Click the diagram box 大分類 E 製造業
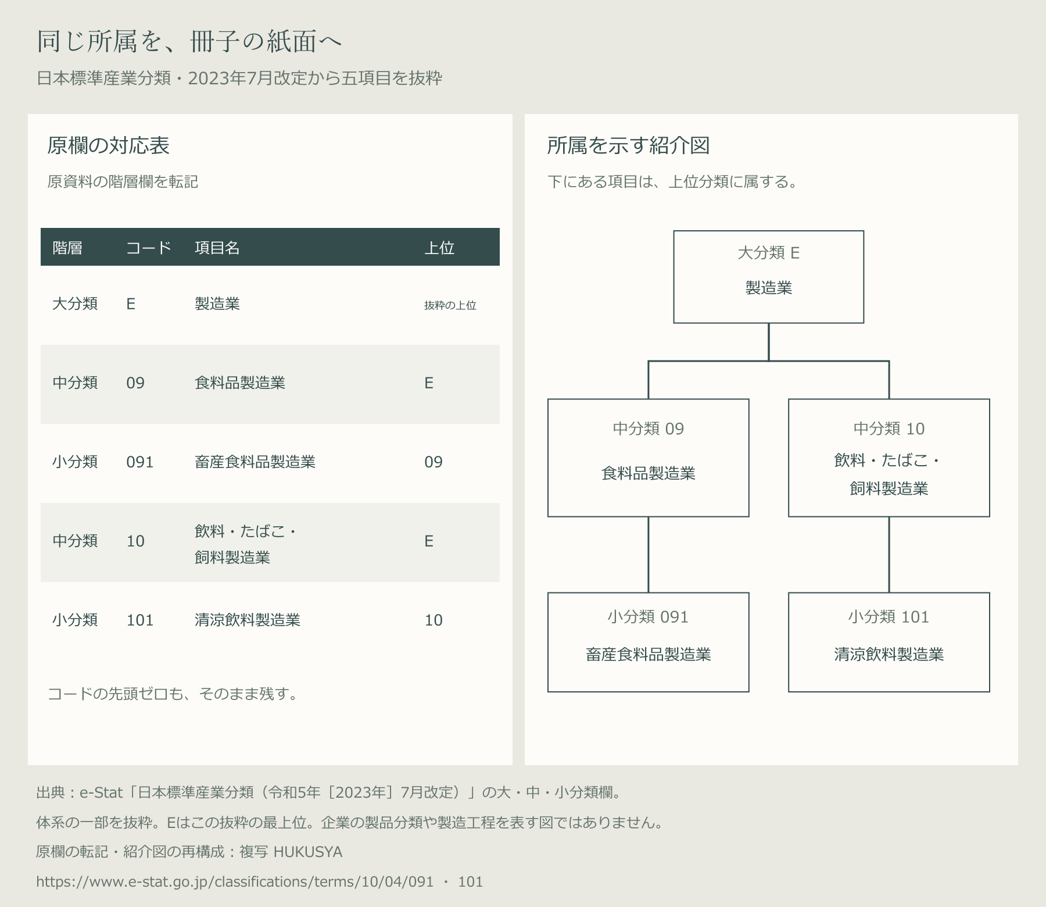The image size is (1046, 907). 769,277
